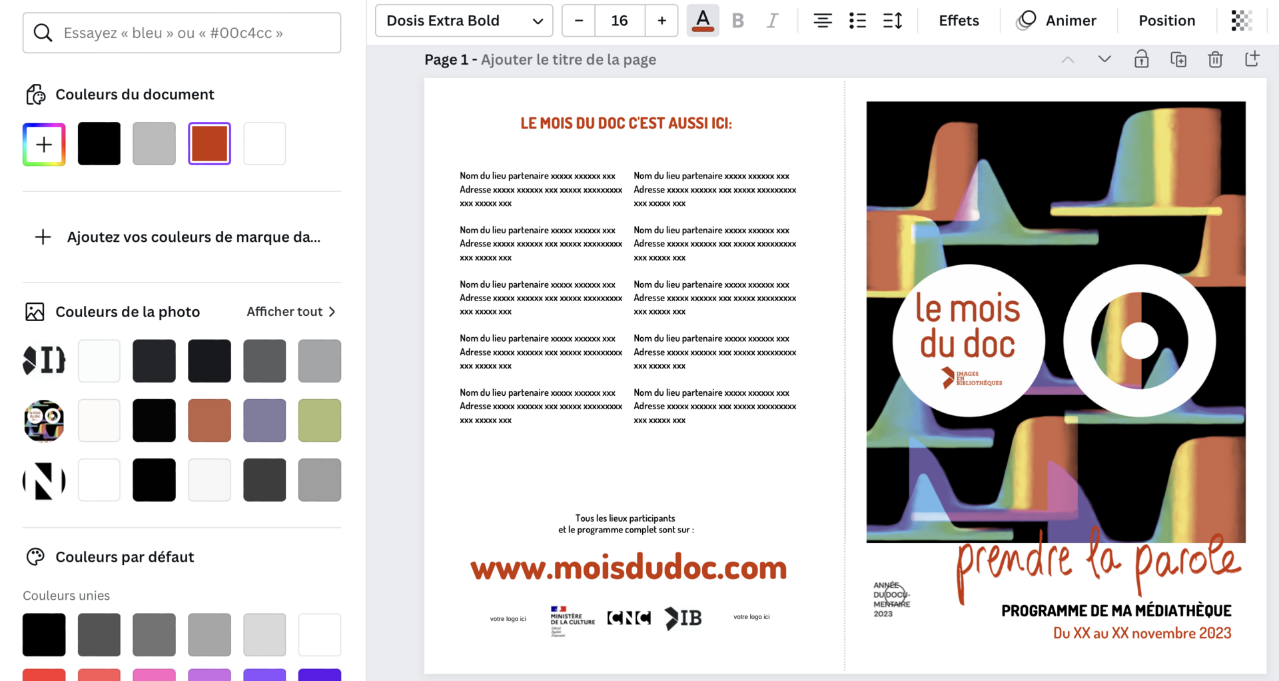Screen dimensions: 1279x681
Task: Open the Dosis Extra Bold font dropdown
Action: pyautogui.click(x=464, y=21)
